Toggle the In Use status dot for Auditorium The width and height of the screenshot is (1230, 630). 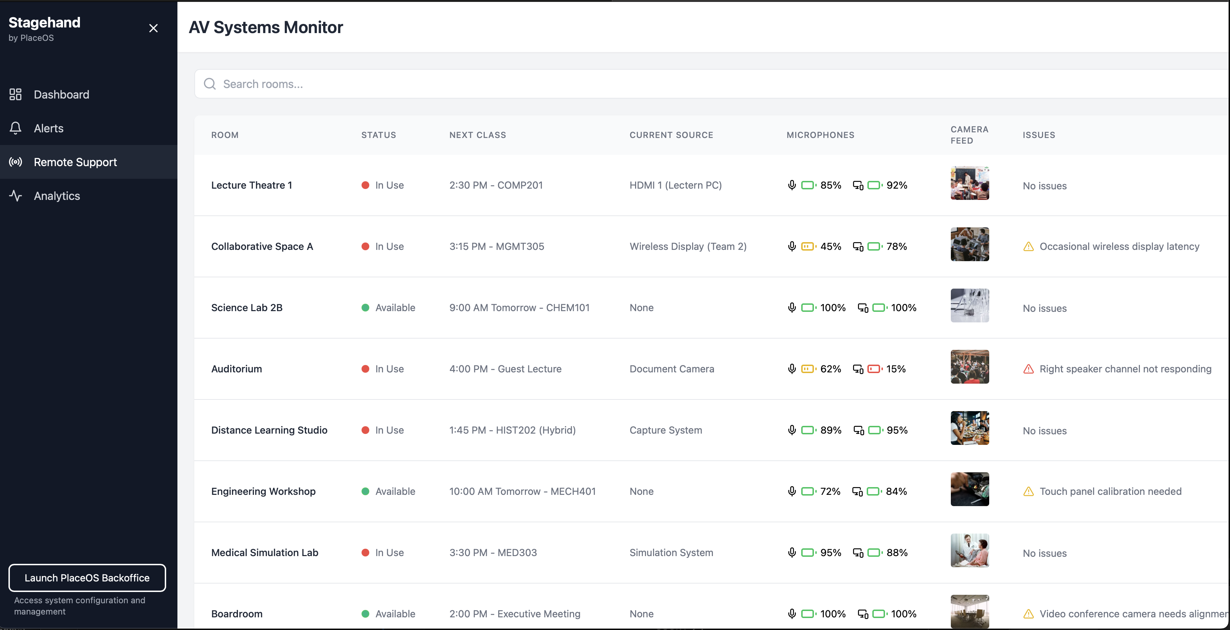(x=366, y=369)
